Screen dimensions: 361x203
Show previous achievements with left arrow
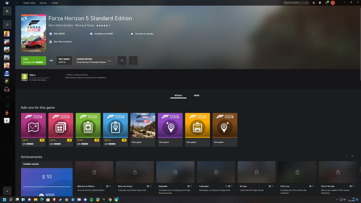347,156
